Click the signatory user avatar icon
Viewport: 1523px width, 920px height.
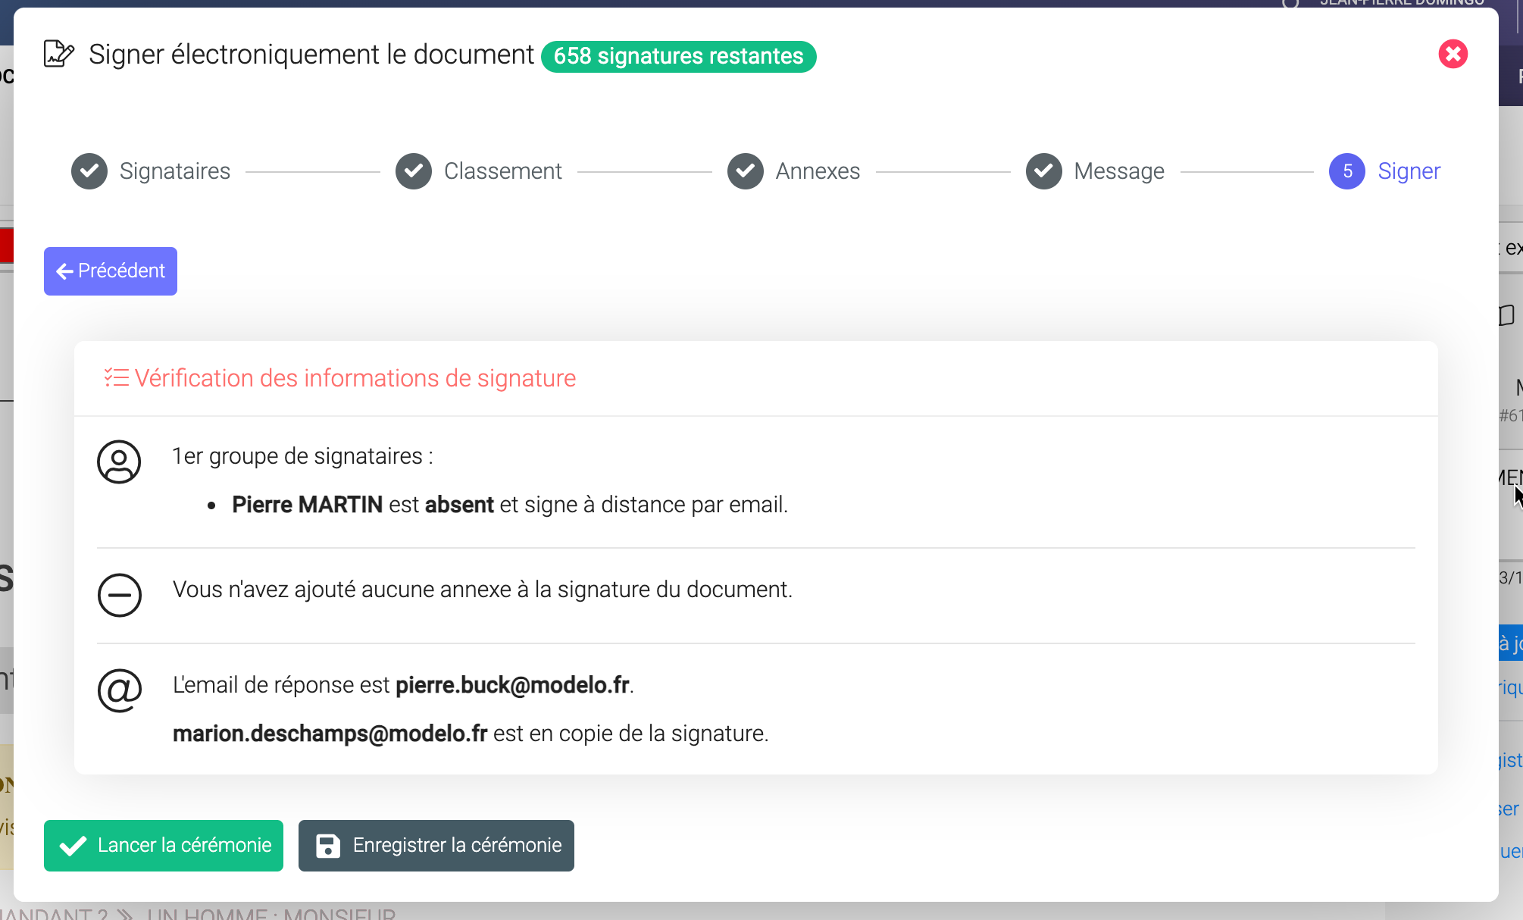pyautogui.click(x=119, y=462)
